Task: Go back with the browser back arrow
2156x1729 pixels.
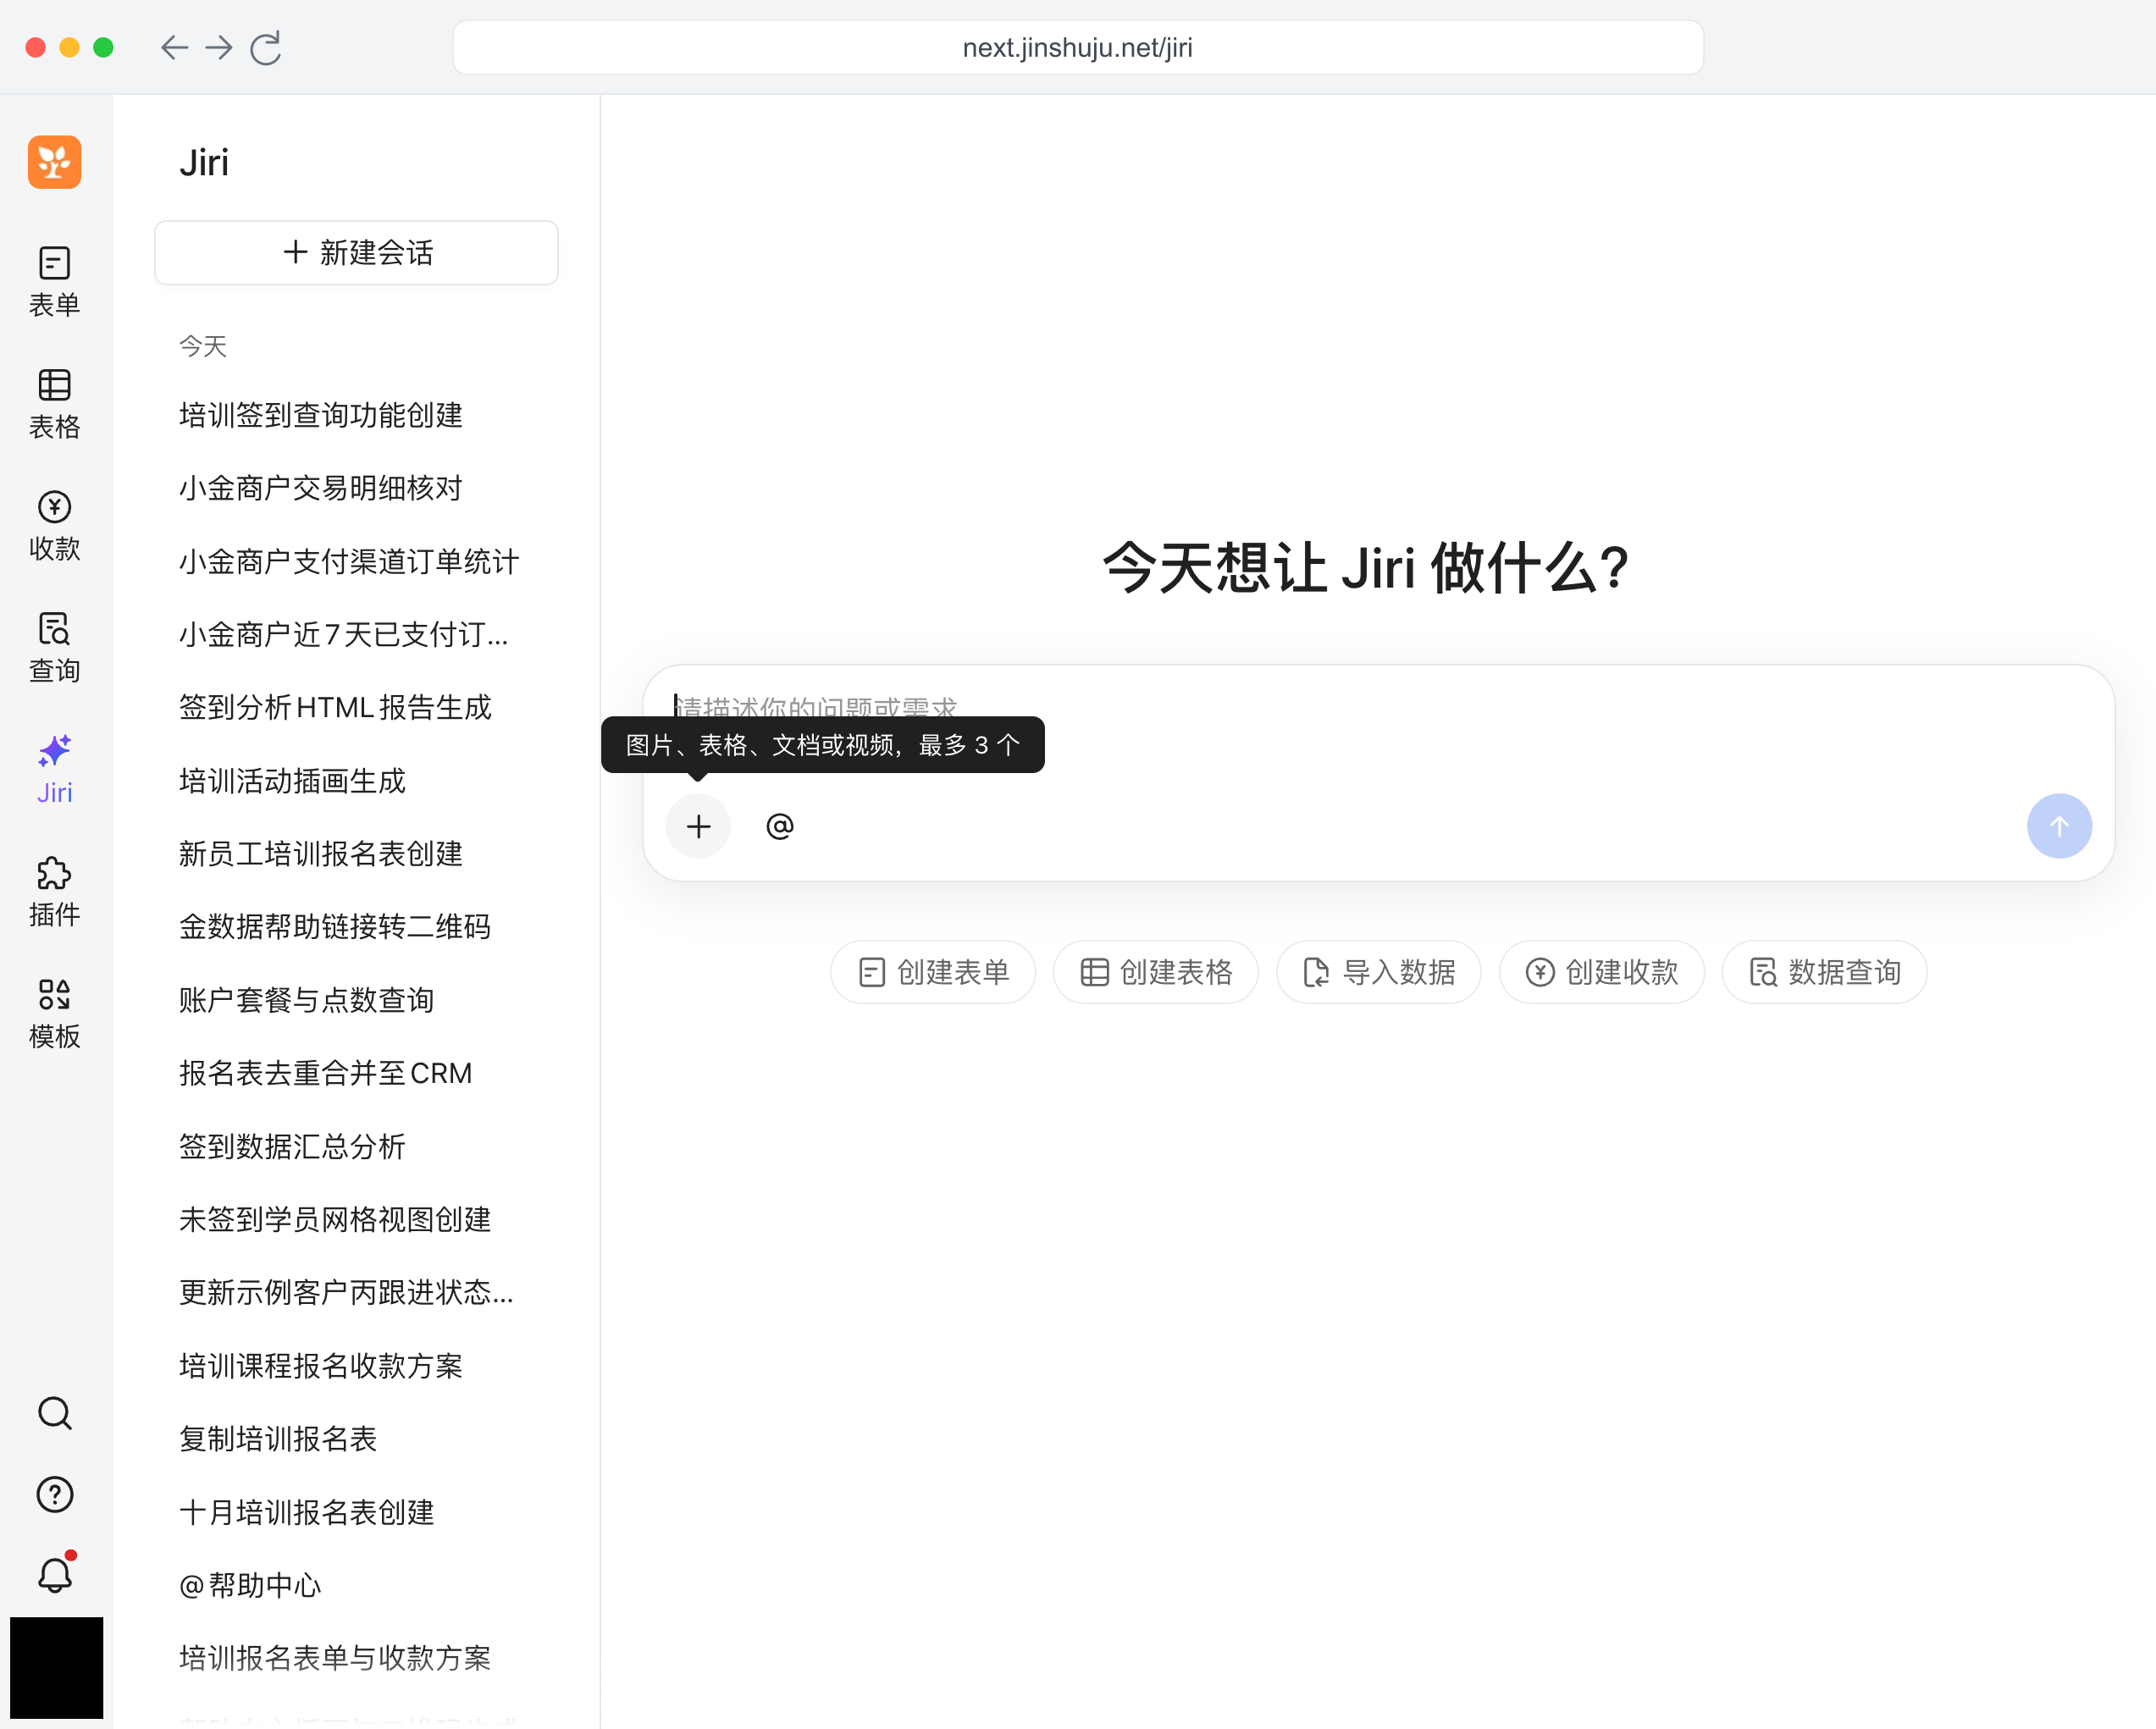Action: click(174, 47)
